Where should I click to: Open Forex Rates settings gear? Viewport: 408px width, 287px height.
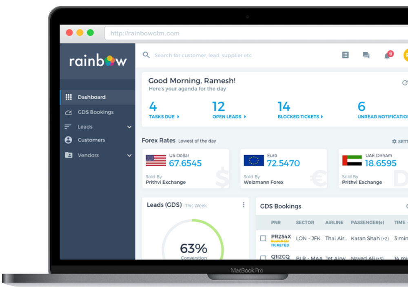[395, 141]
